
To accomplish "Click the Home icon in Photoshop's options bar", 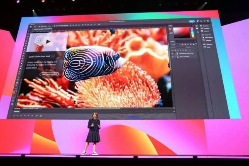I will 30,27.
